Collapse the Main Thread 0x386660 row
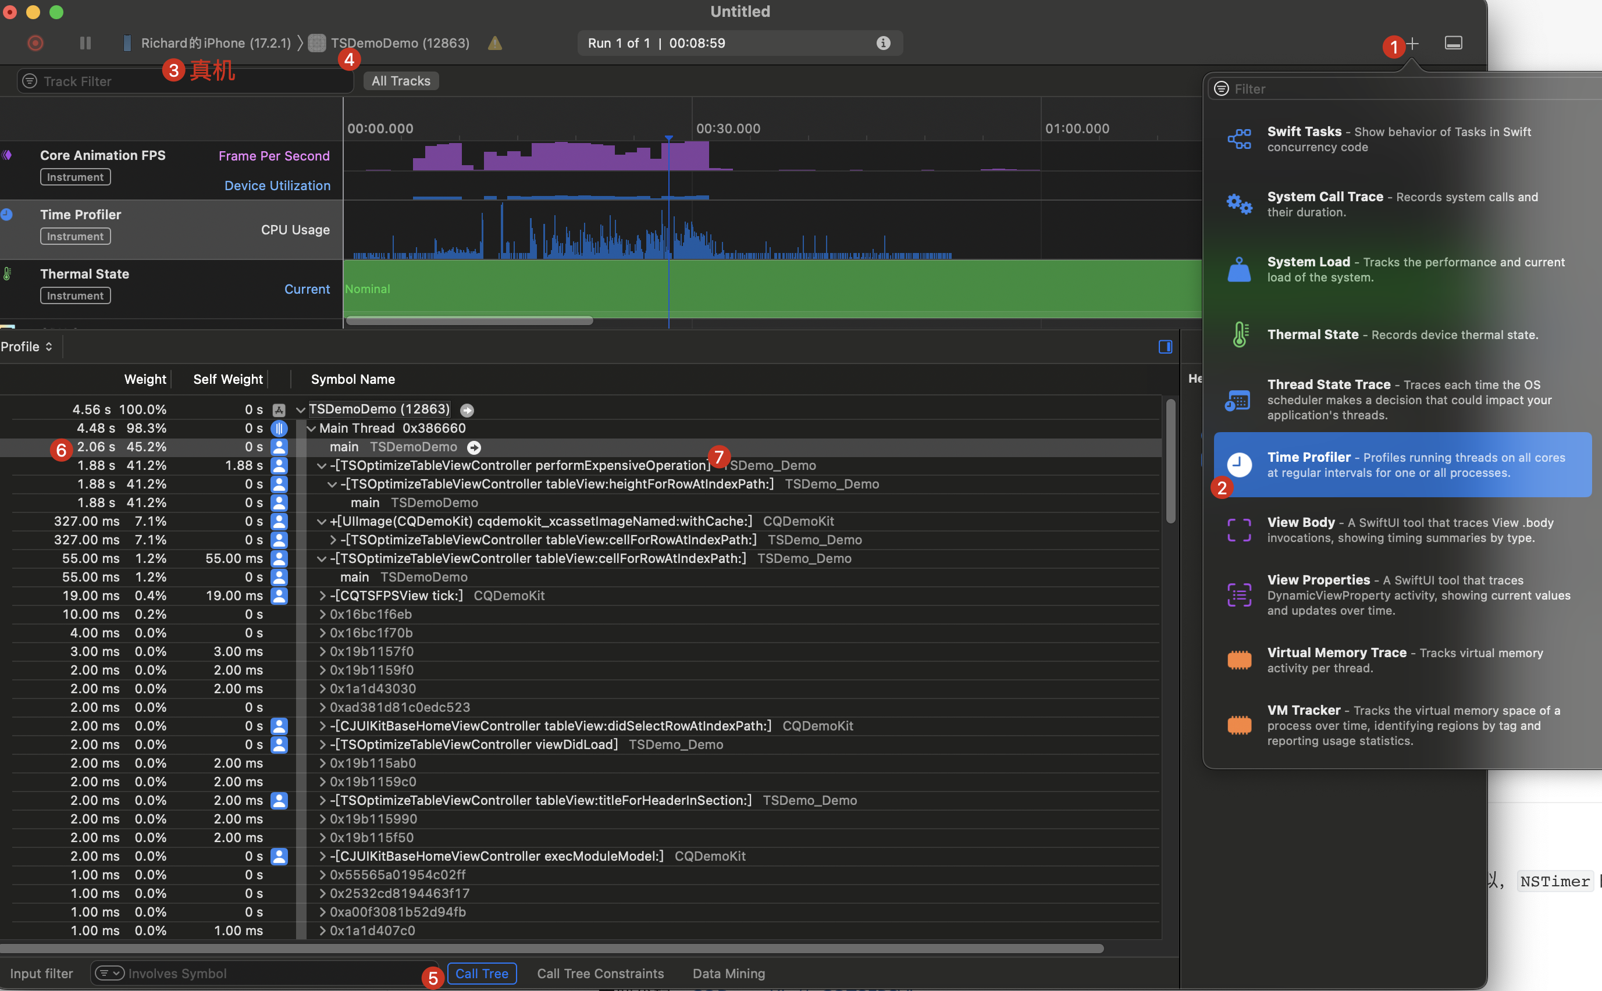This screenshot has height=991, width=1602. click(311, 429)
